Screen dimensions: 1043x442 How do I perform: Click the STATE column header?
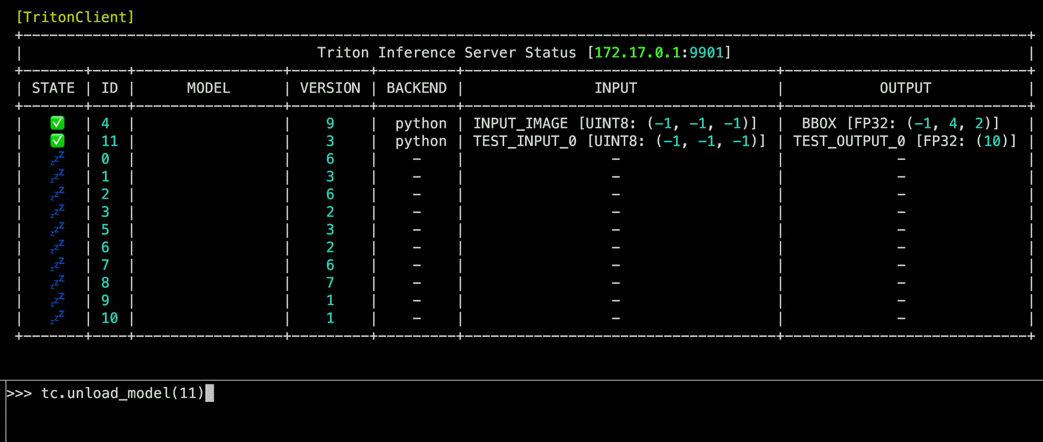(x=53, y=88)
